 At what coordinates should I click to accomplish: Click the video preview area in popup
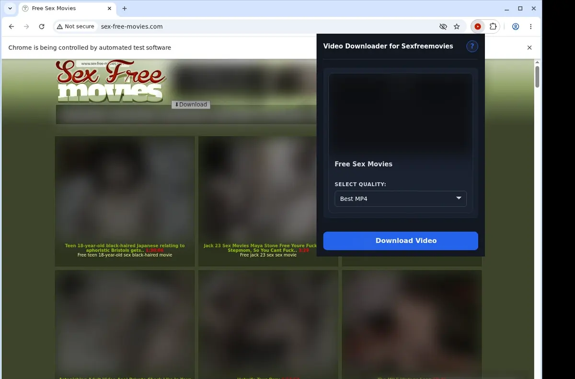[x=401, y=114]
